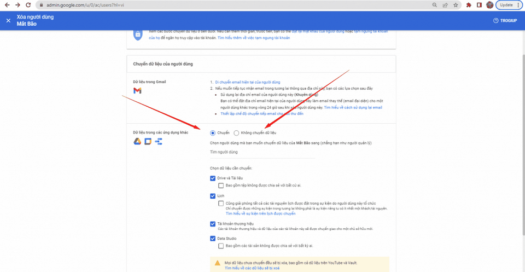525x272 pixels.
Task: Click the padlock icon in the address bar
Action: pos(42,5)
